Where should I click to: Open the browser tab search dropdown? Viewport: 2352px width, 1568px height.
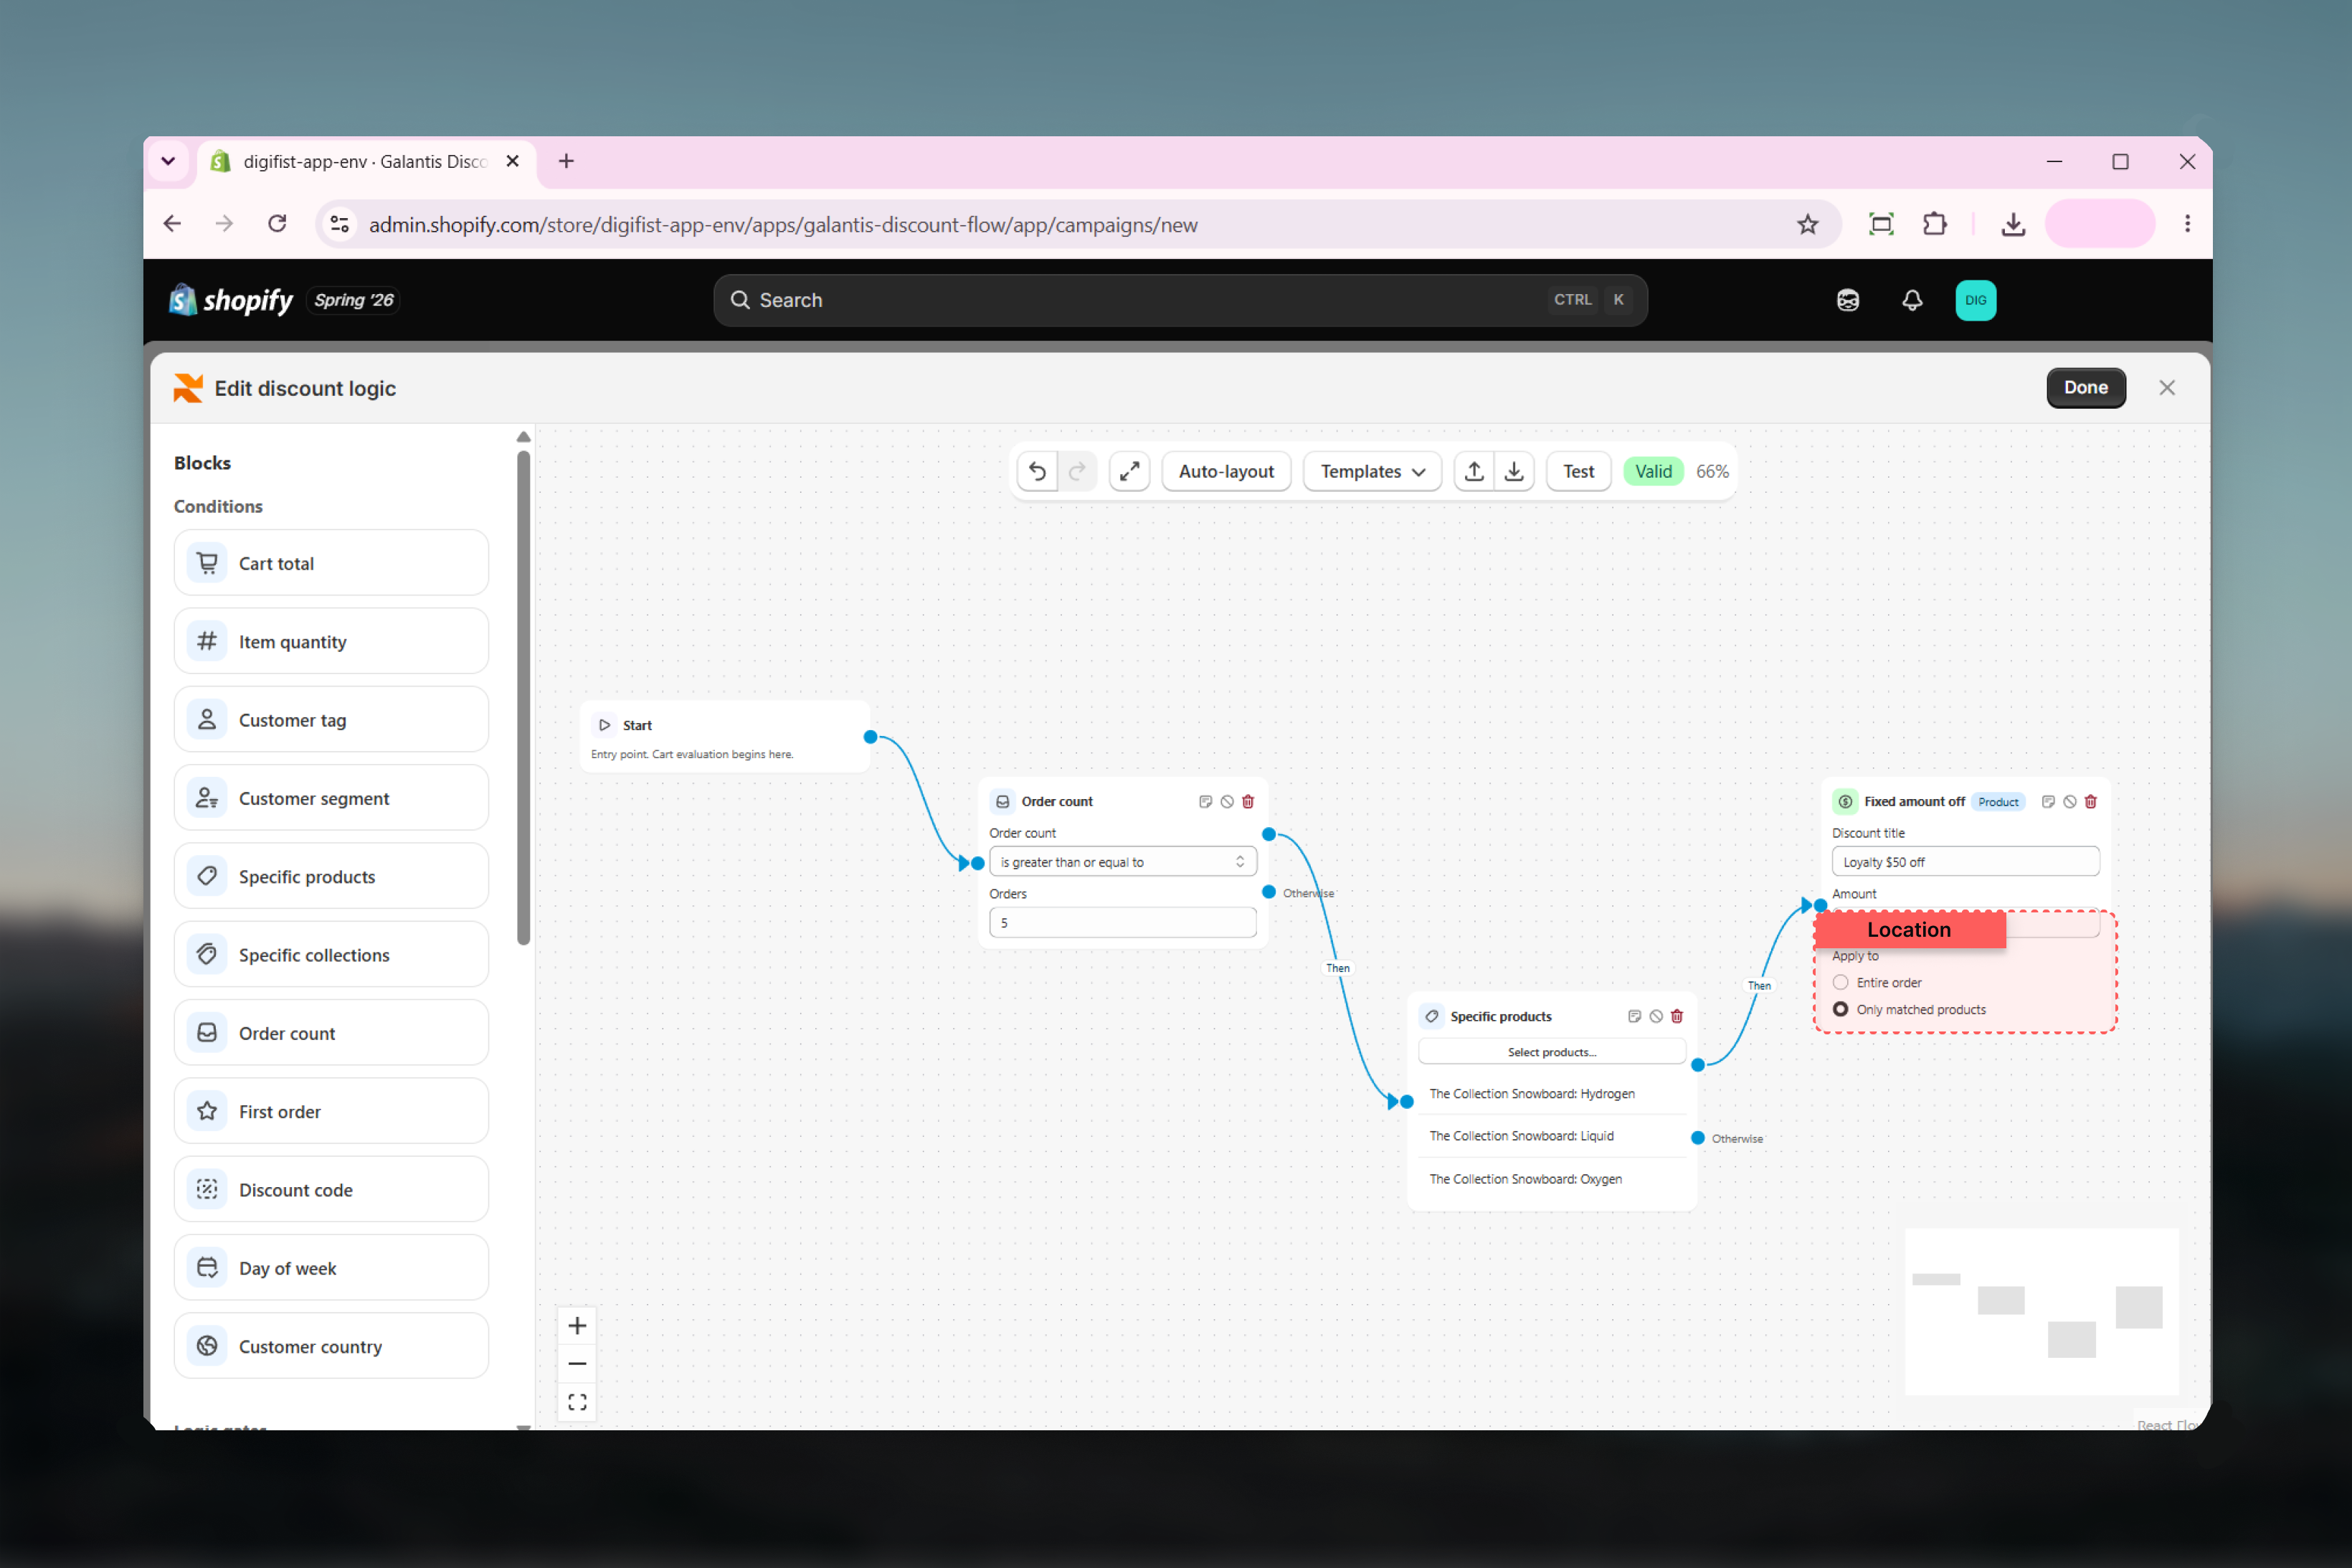click(168, 161)
